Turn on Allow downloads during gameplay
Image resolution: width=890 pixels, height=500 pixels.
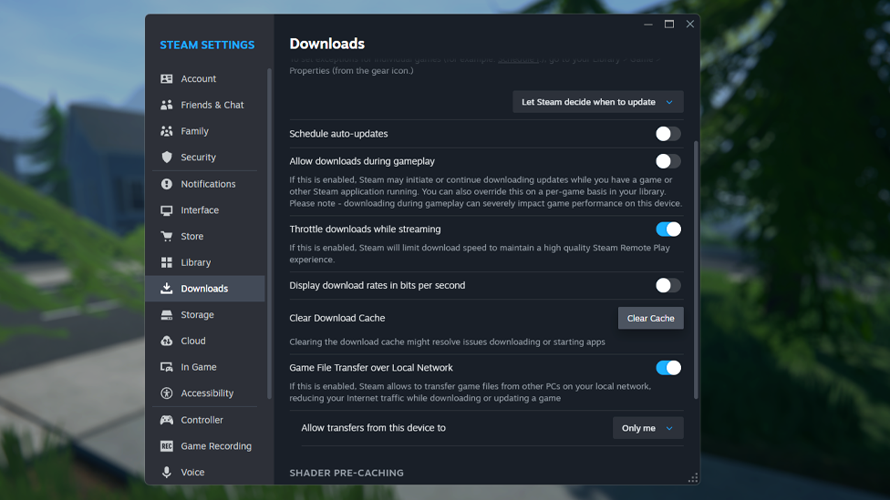coord(668,161)
